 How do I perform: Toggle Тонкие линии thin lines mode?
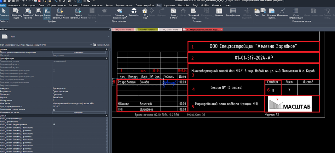coord(47,14)
